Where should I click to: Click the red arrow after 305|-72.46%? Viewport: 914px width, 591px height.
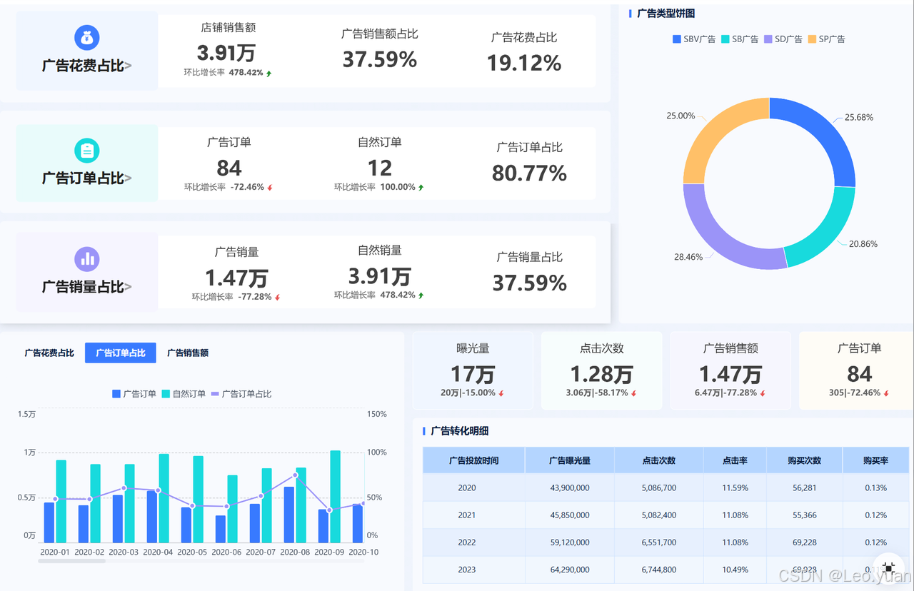coord(886,393)
